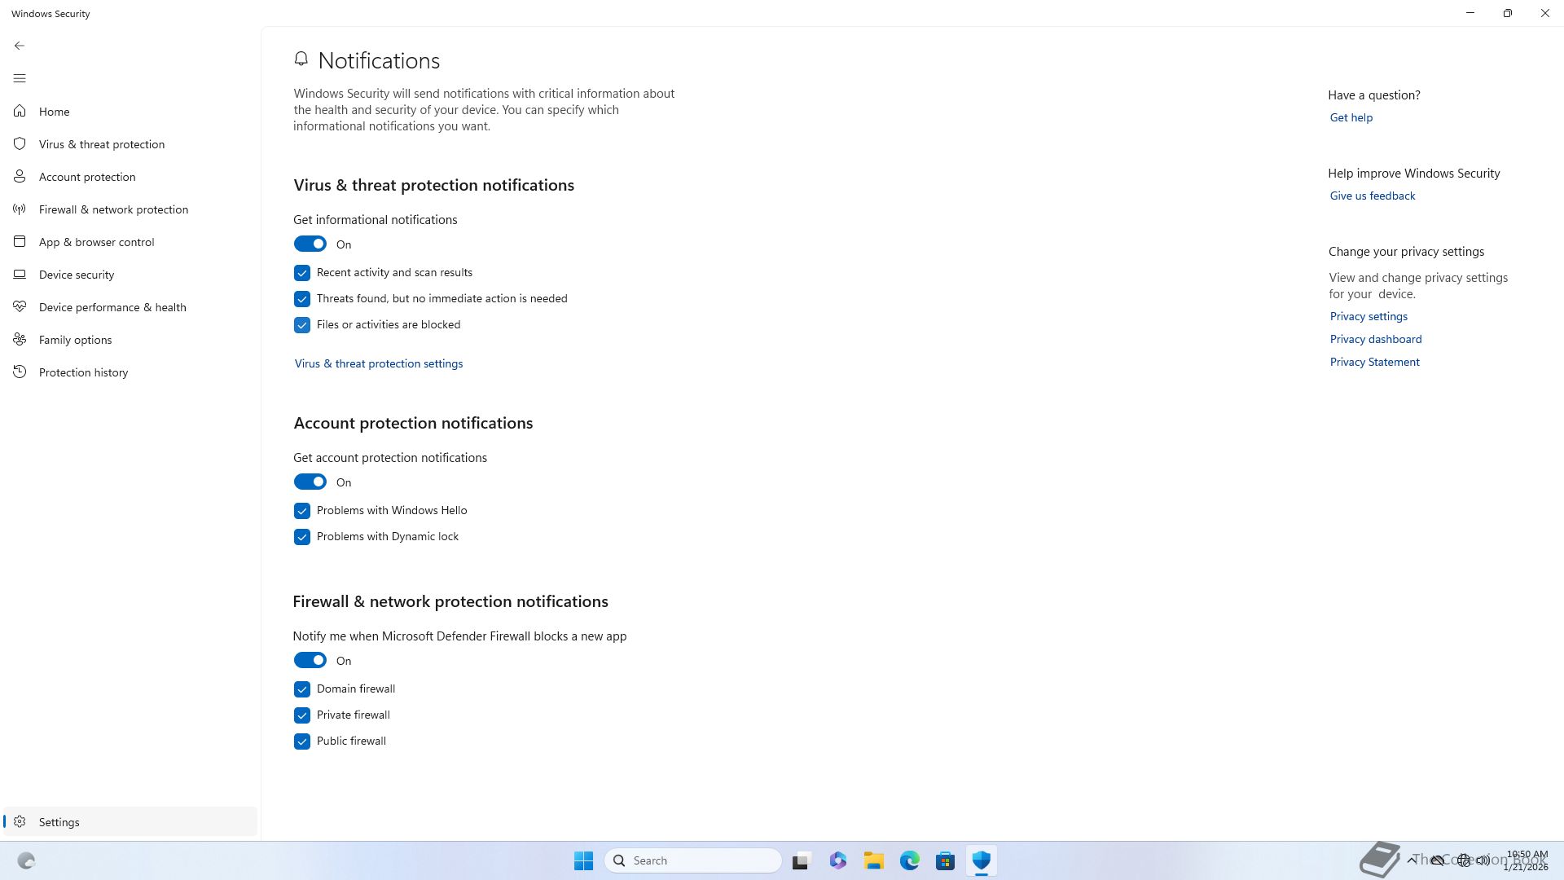Disable account protection notifications toggle
Viewport: 1564px width, 880px height.
(310, 482)
